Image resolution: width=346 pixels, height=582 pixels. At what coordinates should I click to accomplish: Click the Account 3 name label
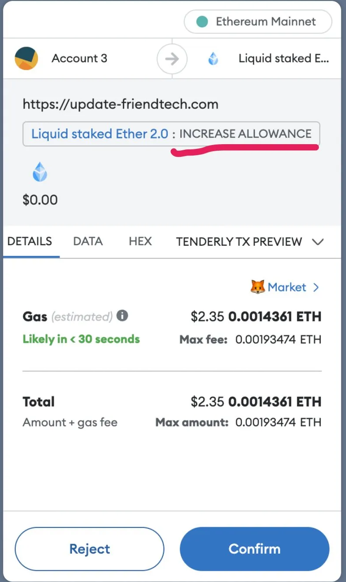79,58
